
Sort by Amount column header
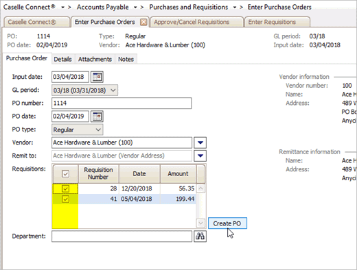[x=178, y=173]
